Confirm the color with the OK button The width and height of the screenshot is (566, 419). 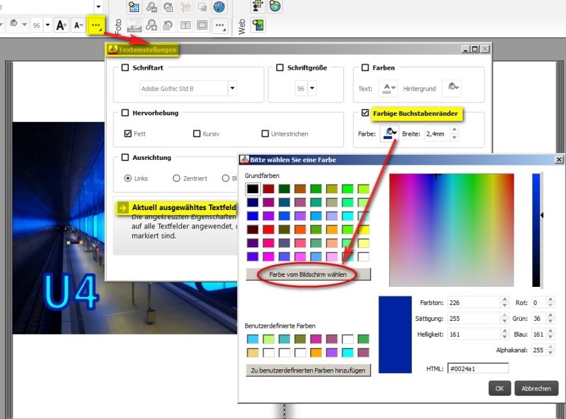click(499, 388)
